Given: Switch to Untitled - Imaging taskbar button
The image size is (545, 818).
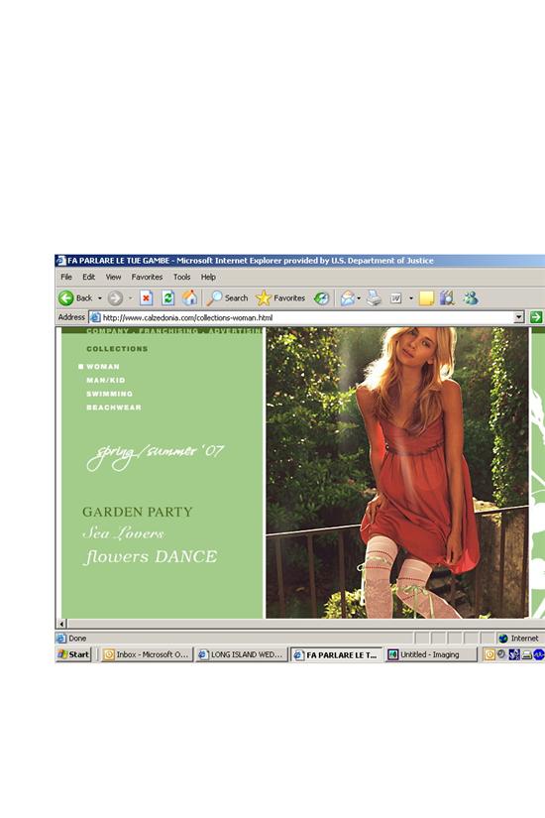Looking at the screenshot, I should (x=431, y=654).
